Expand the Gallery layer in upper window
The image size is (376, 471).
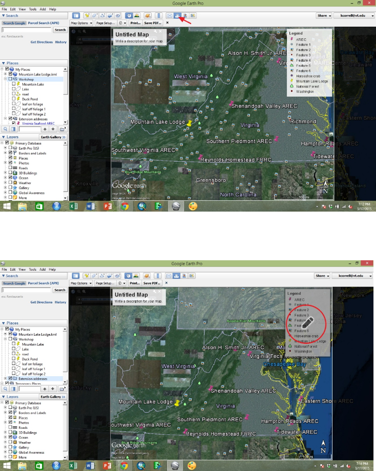click(6, 188)
